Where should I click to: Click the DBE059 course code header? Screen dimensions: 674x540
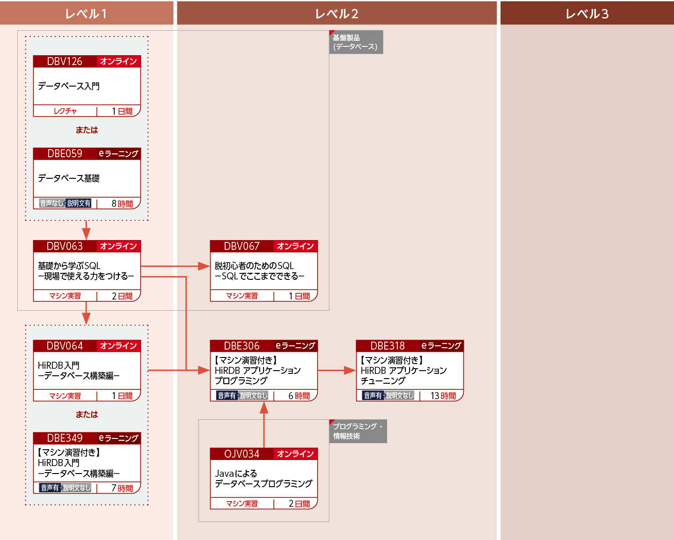(x=65, y=153)
